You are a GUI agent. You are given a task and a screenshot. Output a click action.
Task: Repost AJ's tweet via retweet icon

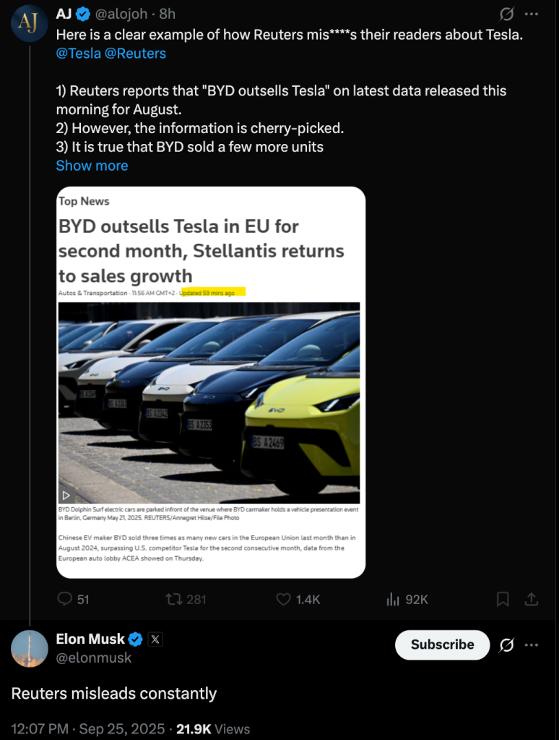click(174, 599)
